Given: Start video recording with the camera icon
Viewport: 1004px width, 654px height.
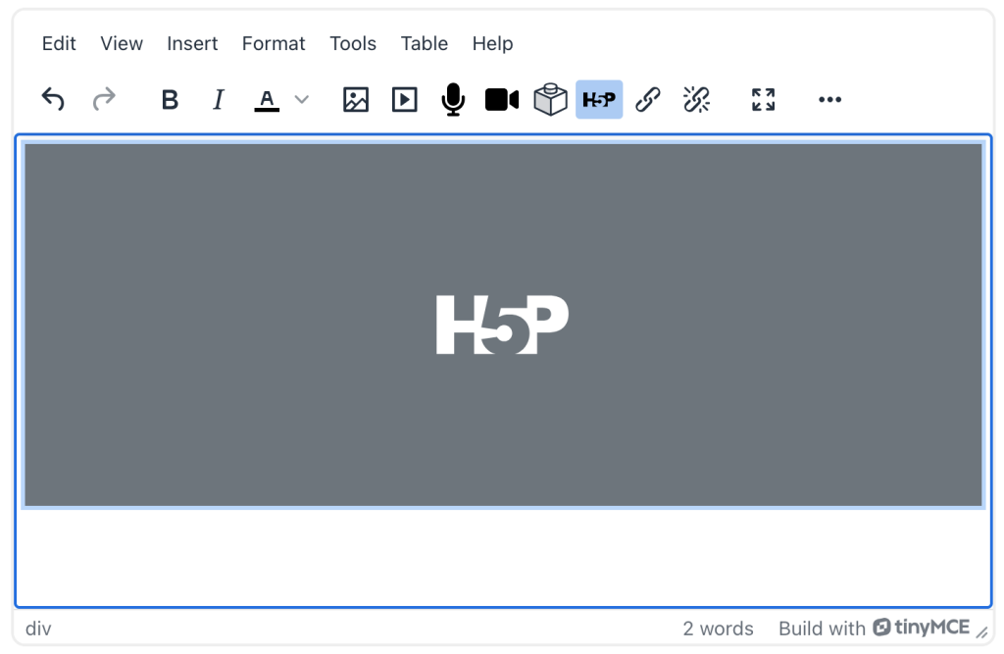Looking at the screenshot, I should (x=501, y=99).
